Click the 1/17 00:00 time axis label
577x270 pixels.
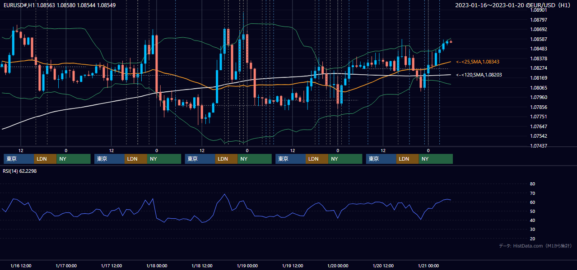tap(66, 265)
